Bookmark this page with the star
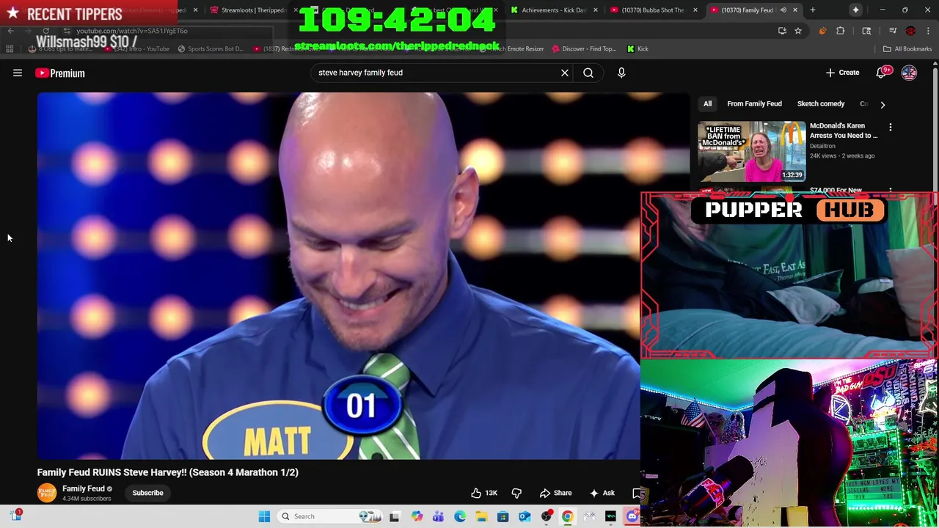939x528 pixels. (x=798, y=31)
